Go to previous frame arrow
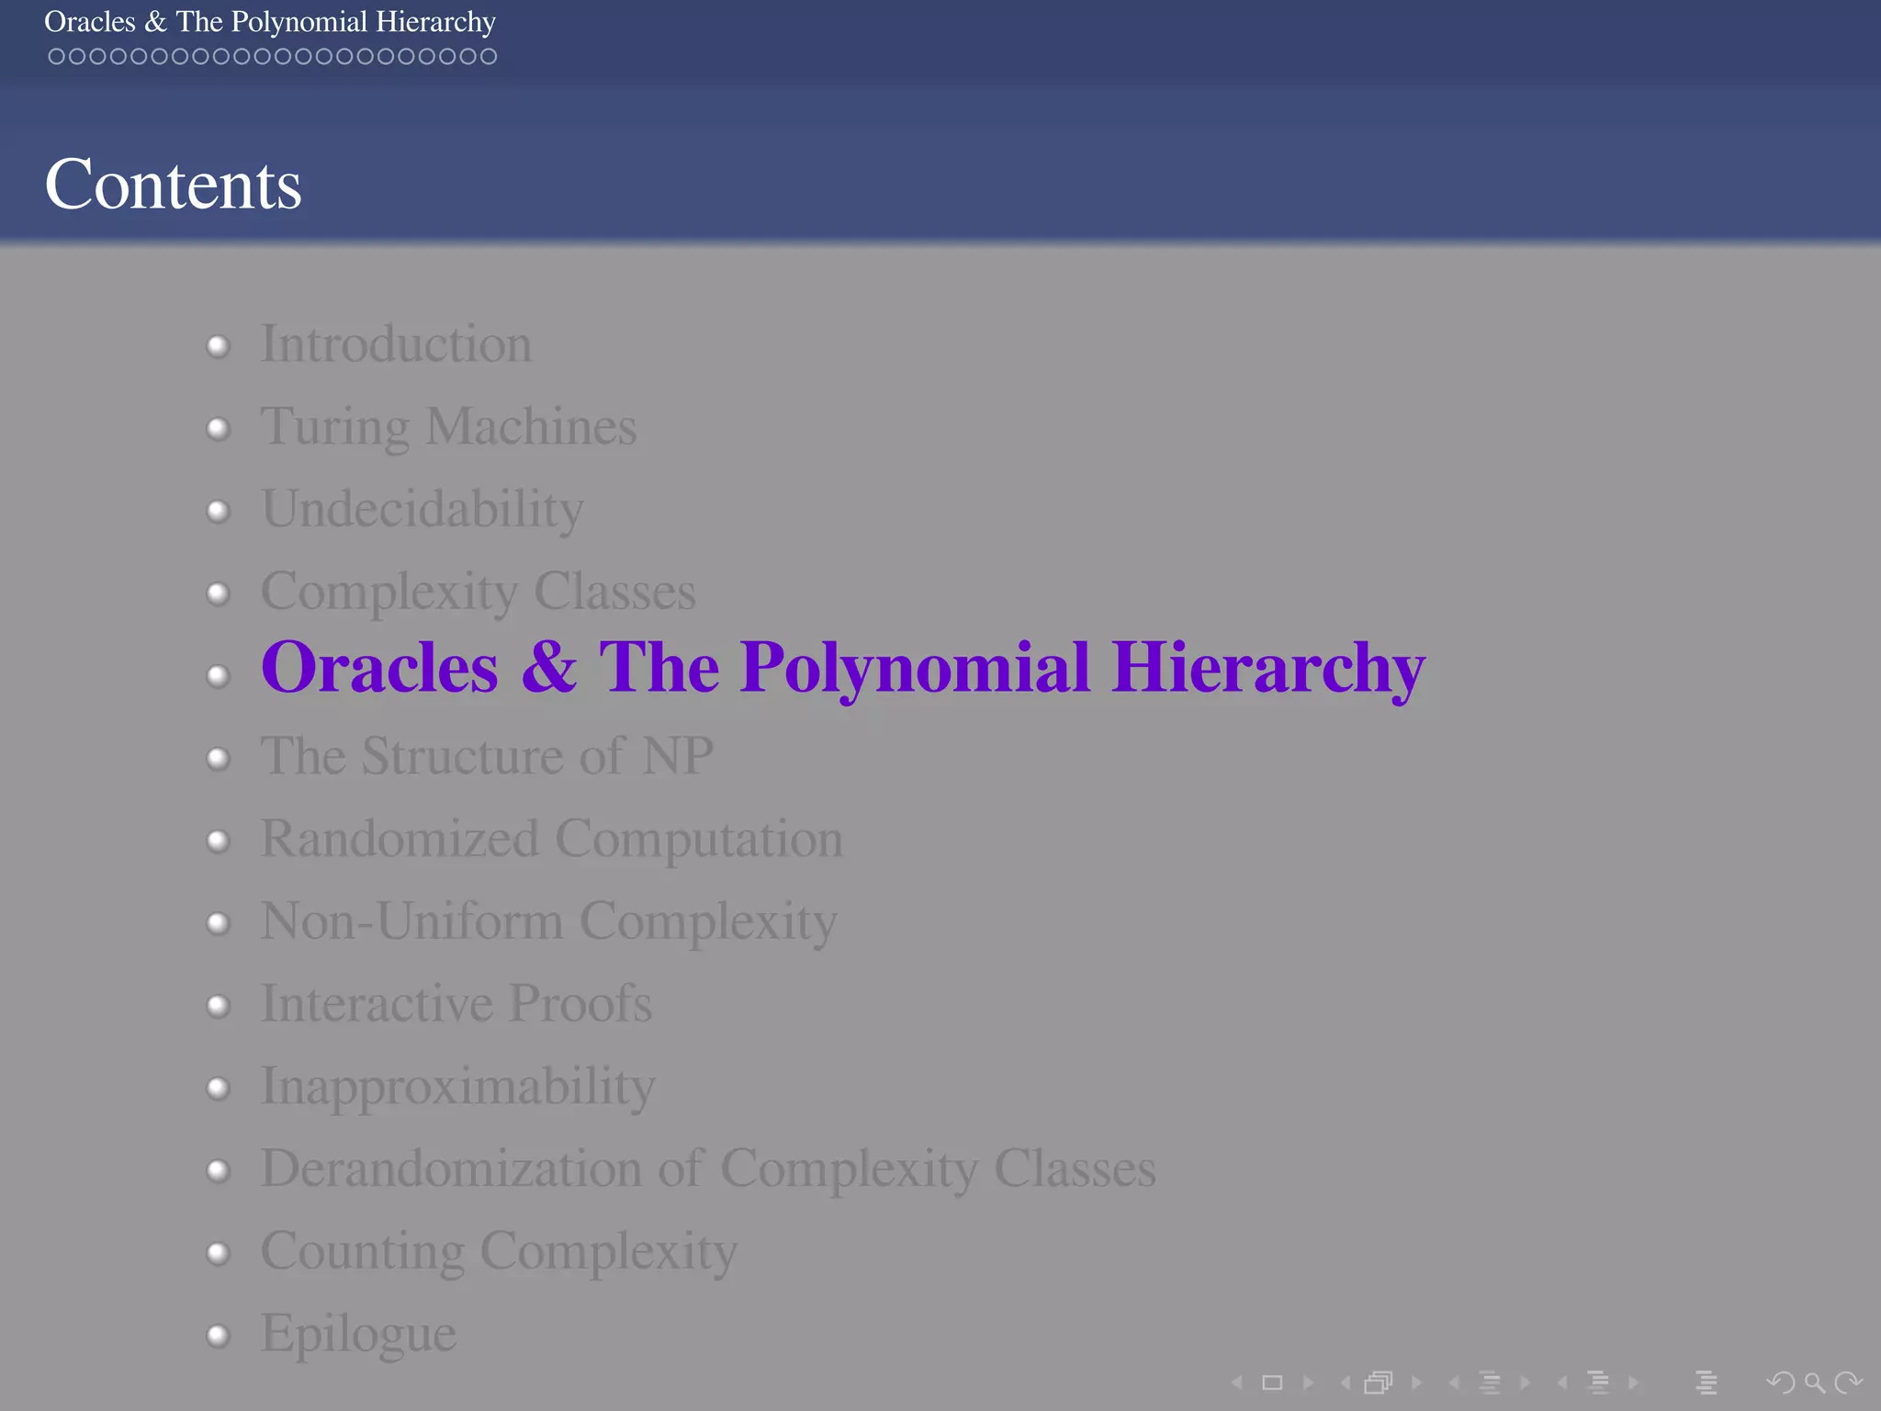The image size is (1881, 1411). [x=1346, y=1383]
